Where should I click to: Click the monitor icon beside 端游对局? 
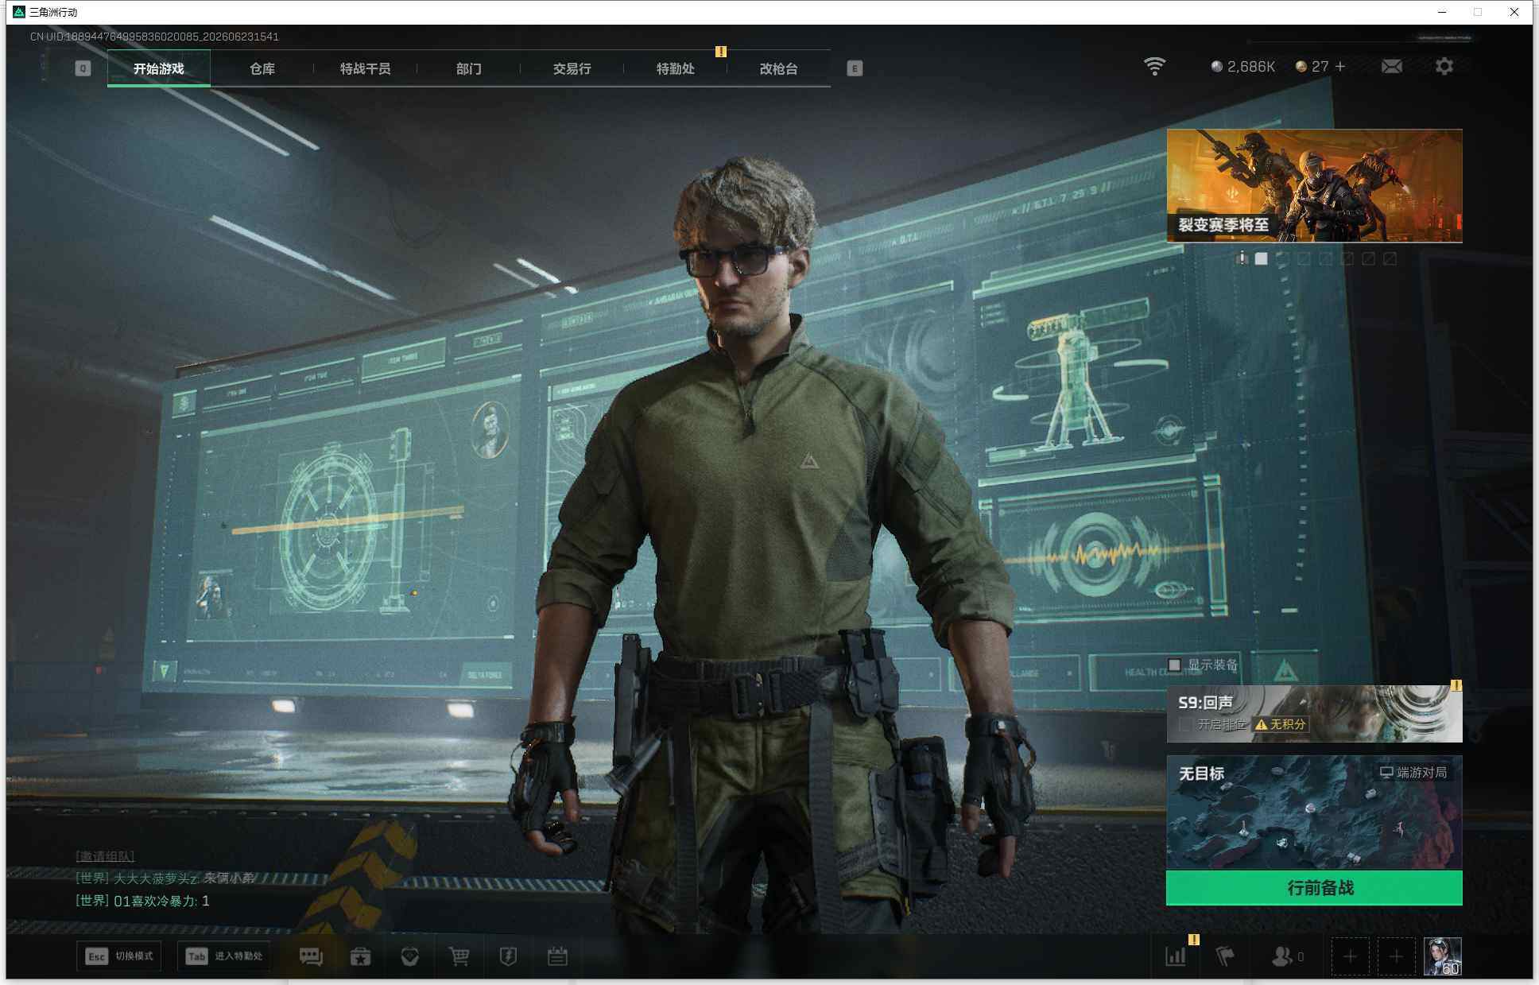pos(1386,773)
